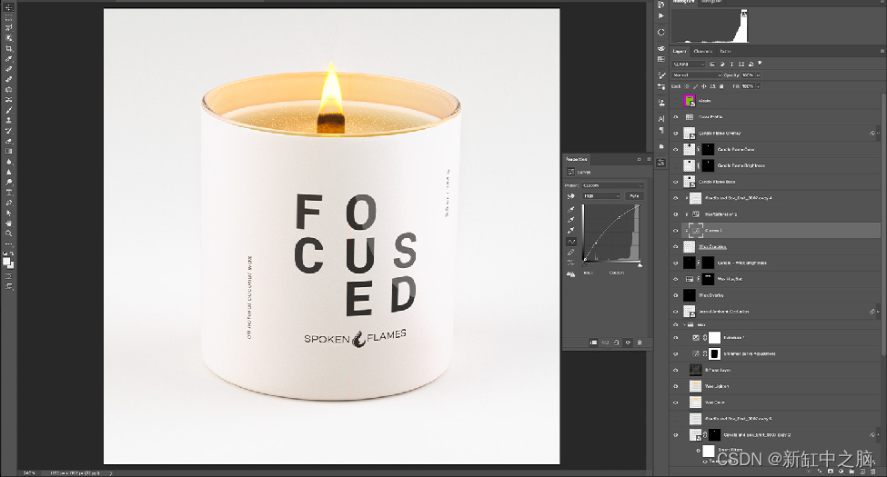
Task: Hide the Wick Overlay layer
Action: click(675, 295)
